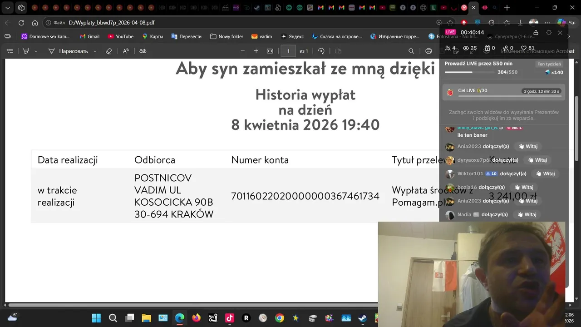Open the tab list dropdown arrow
This screenshot has width=581, height=327.
coord(8,8)
